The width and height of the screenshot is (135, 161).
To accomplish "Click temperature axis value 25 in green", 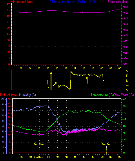I will (x=125, y=119).
